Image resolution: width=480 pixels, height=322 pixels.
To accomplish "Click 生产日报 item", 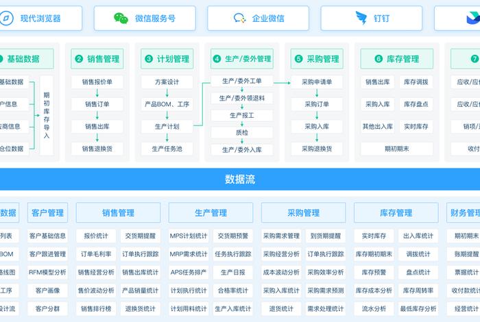I will pos(233,272).
